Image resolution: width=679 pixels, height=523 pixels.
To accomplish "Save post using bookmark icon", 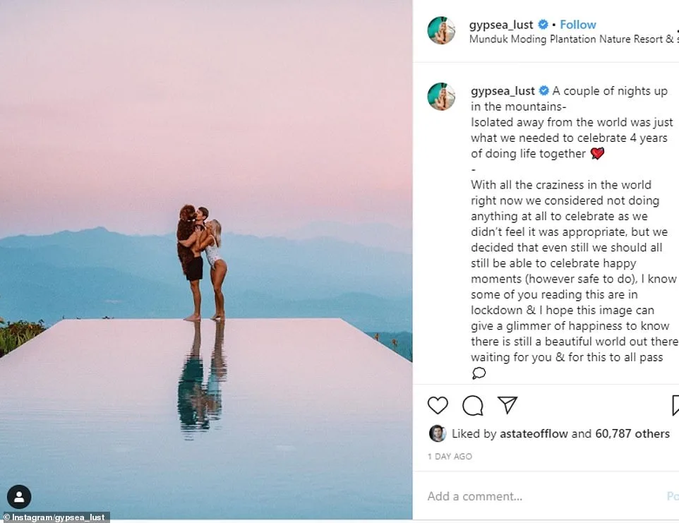I will 675,405.
